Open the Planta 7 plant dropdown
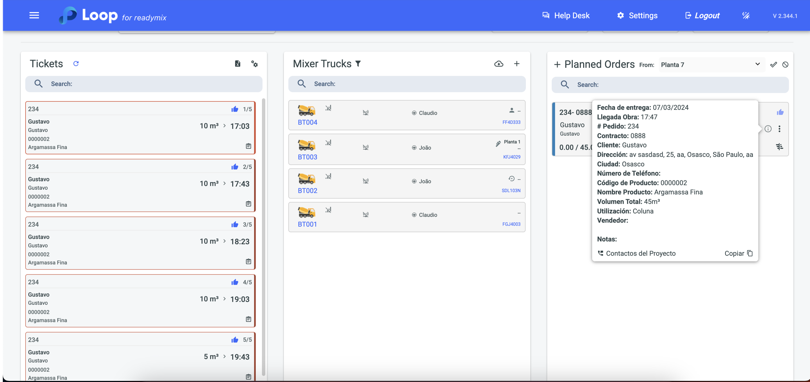 [711, 65]
